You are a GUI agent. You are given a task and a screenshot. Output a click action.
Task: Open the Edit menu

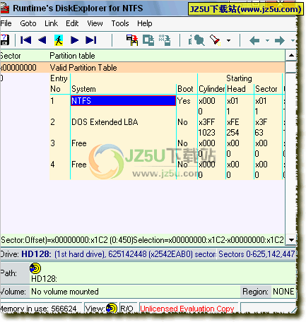click(x=72, y=23)
